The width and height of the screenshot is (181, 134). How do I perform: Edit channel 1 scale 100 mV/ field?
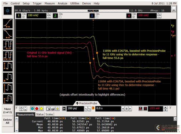point(36,16)
